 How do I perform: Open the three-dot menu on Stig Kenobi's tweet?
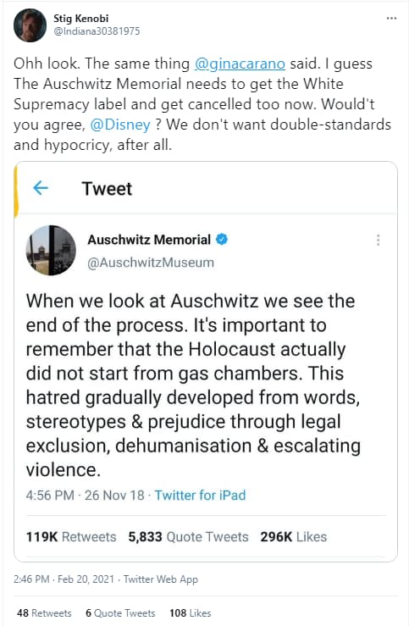pyautogui.click(x=391, y=19)
